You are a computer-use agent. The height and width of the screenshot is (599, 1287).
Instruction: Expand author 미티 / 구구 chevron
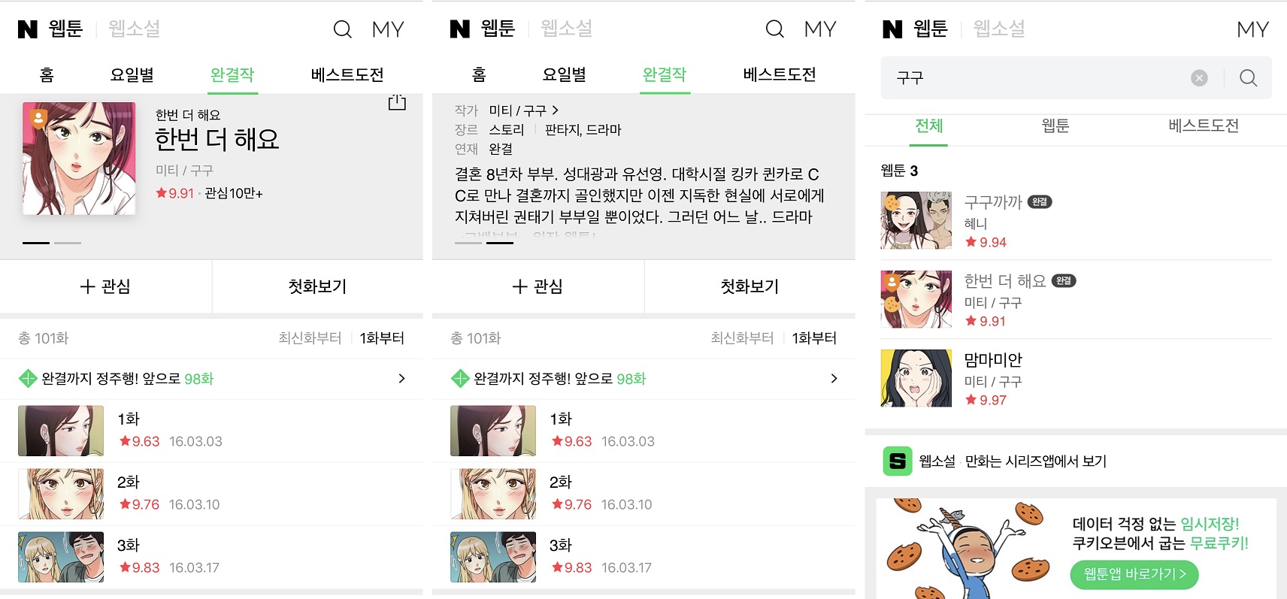555,110
